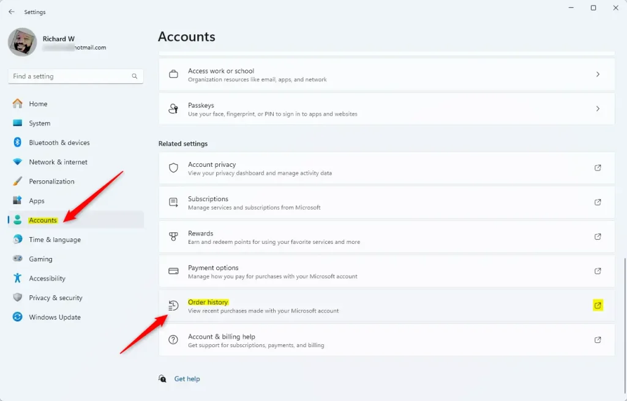This screenshot has height=401, width=627.
Task: Open Network & internet label
Action: coord(58,162)
